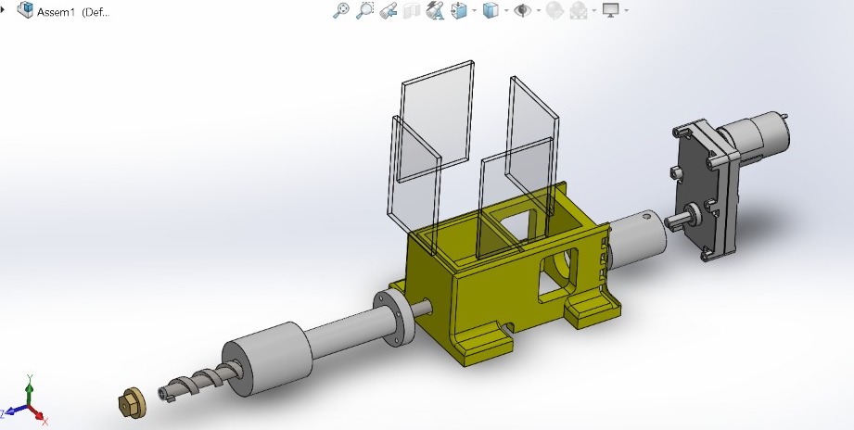Click the Zoom to Fit icon
Viewport: 854px width, 430px height.
pyautogui.click(x=341, y=10)
